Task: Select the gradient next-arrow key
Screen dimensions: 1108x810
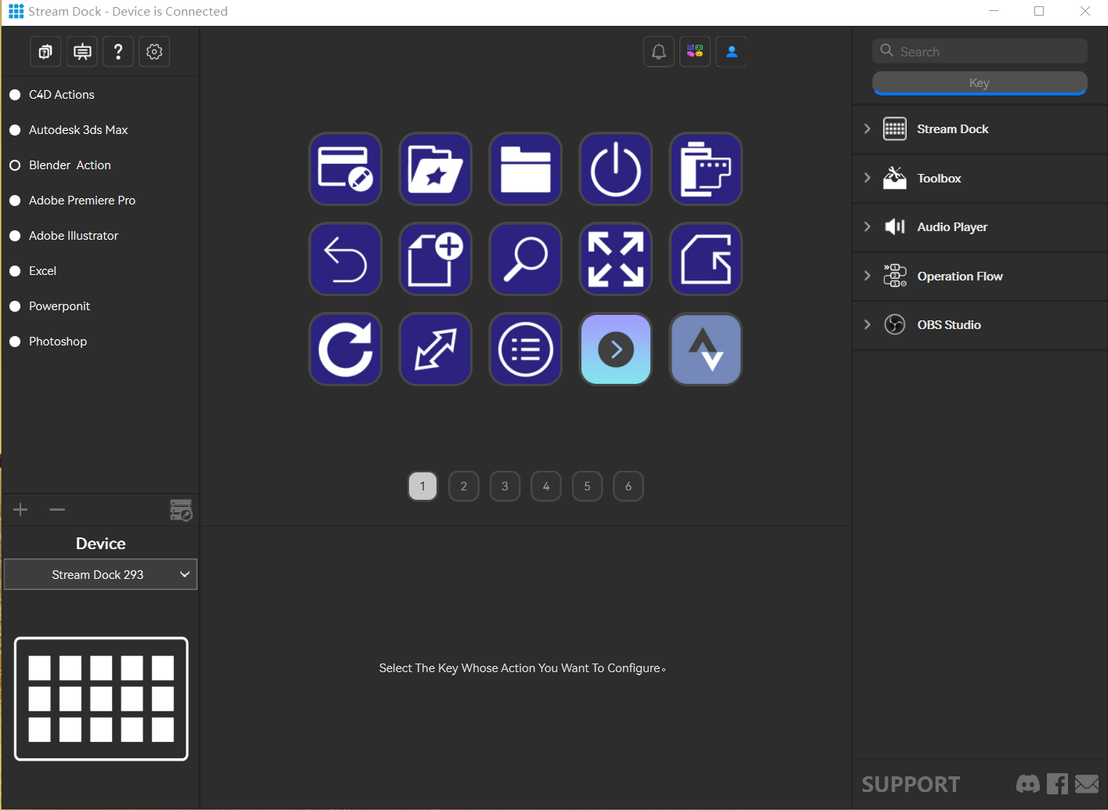Action: [x=616, y=349]
